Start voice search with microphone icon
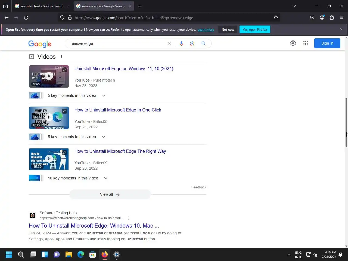The image size is (348, 261). click(x=181, y=43)
